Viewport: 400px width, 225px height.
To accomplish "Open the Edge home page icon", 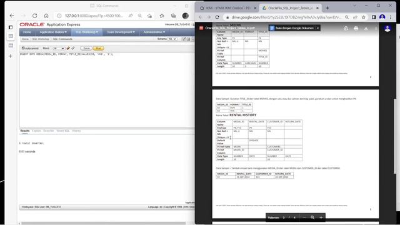I will [46, 16].
